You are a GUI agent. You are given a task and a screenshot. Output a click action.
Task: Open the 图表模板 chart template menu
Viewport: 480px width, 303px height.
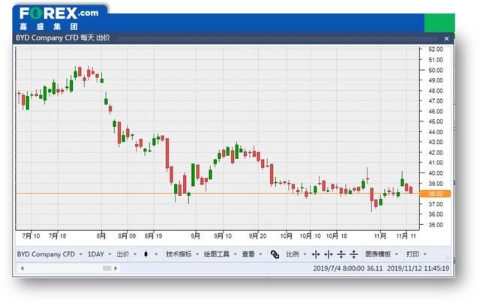click(x=382, y=254)
